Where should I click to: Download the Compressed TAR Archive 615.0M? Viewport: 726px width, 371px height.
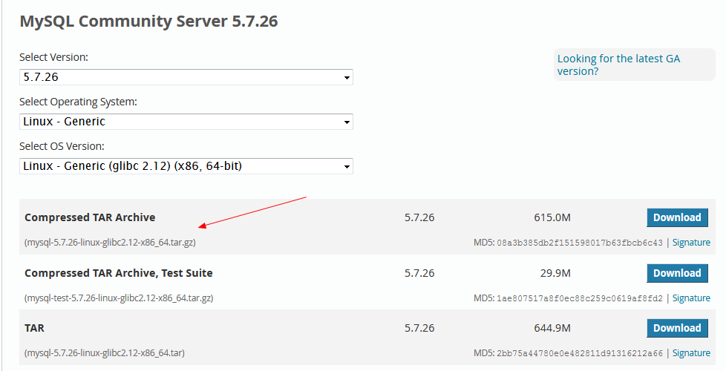click(677, 217)
